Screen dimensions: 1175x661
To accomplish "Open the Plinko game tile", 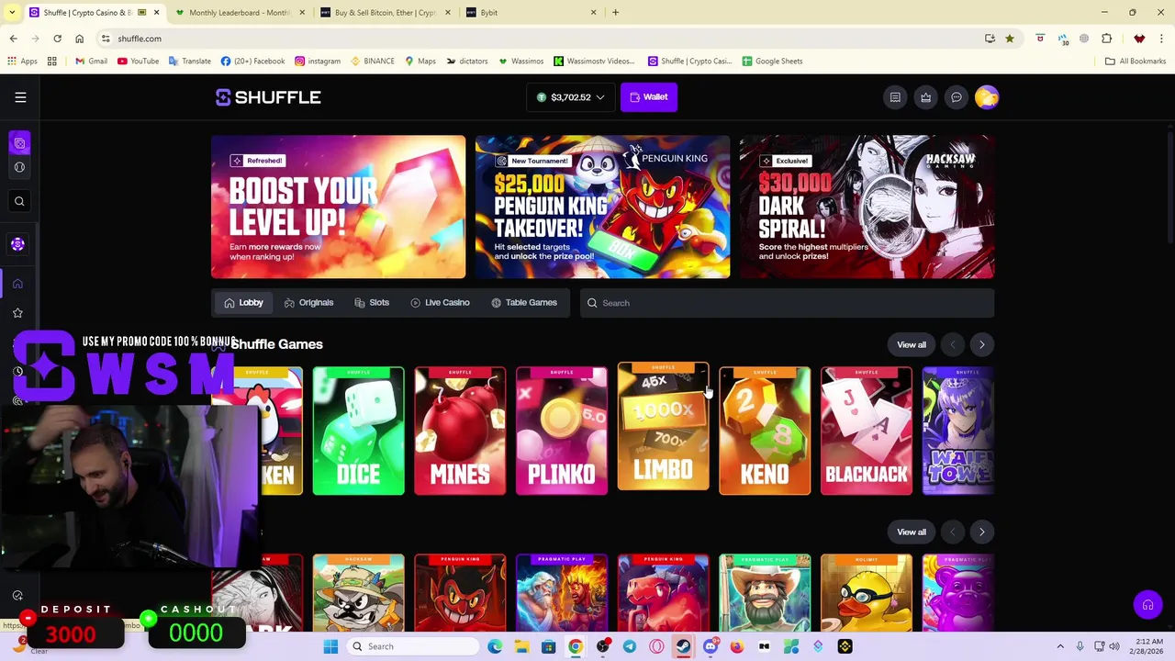I will (x=562, y=431).
